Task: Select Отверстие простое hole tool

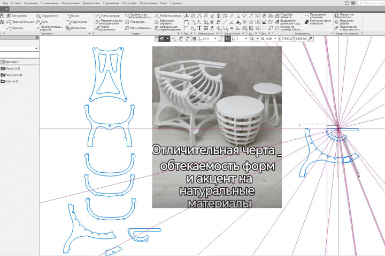Action: (x=344, y=15)
